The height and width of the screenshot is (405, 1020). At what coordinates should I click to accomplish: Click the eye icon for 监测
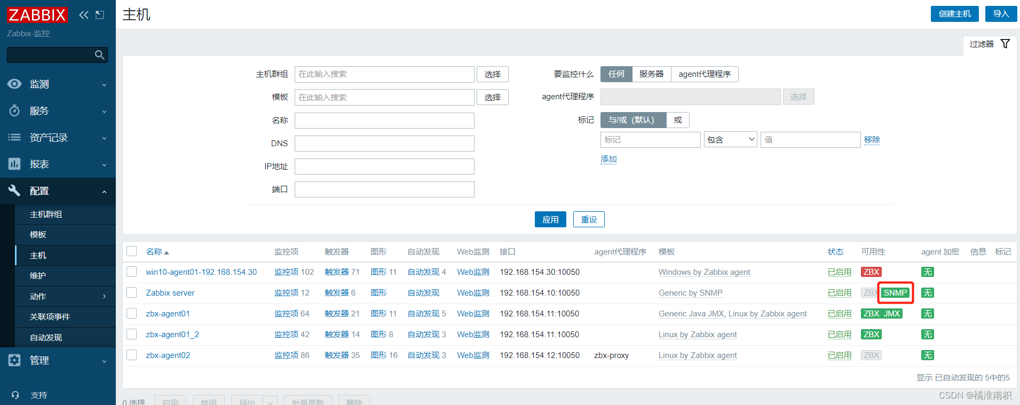pos(14,84)
